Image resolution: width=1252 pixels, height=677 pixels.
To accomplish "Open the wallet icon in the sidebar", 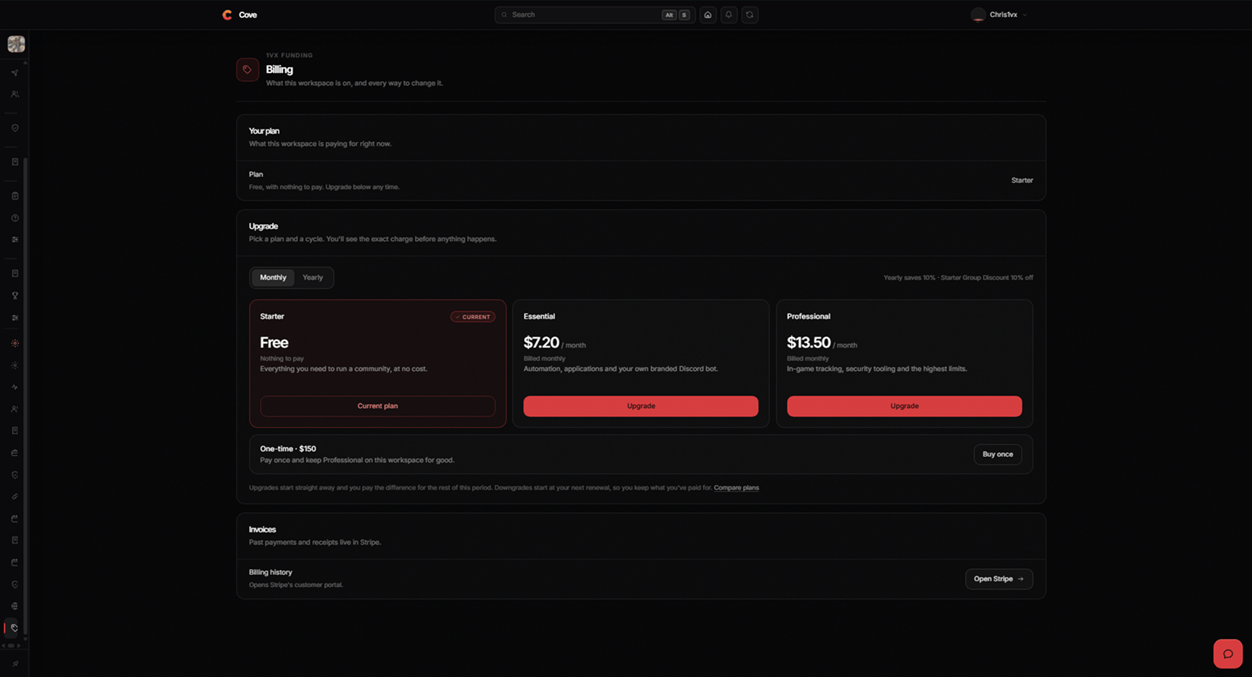I will tap(14, 453).
